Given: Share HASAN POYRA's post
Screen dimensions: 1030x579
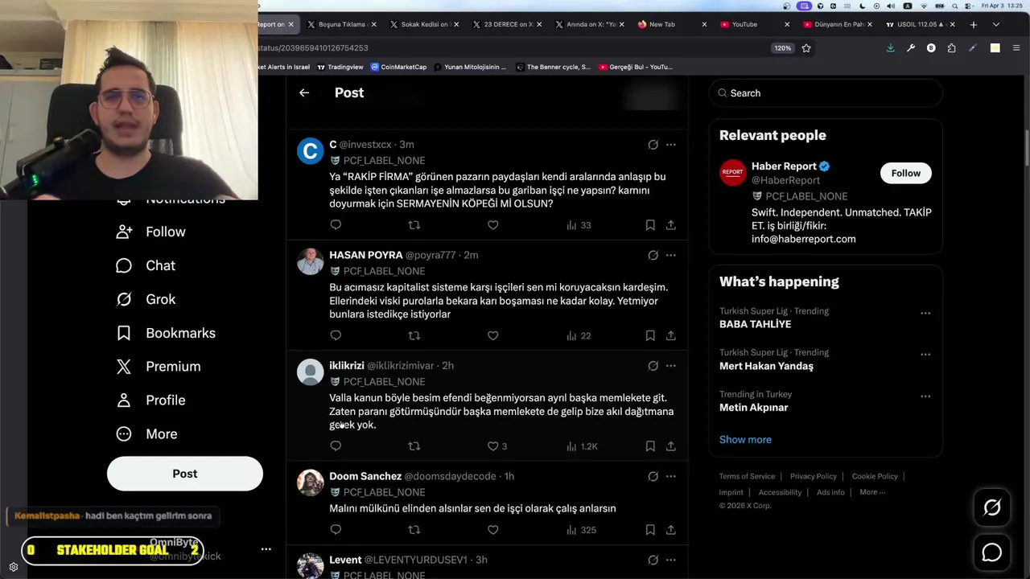Looking at the screenshot, I should click(670, 335).
